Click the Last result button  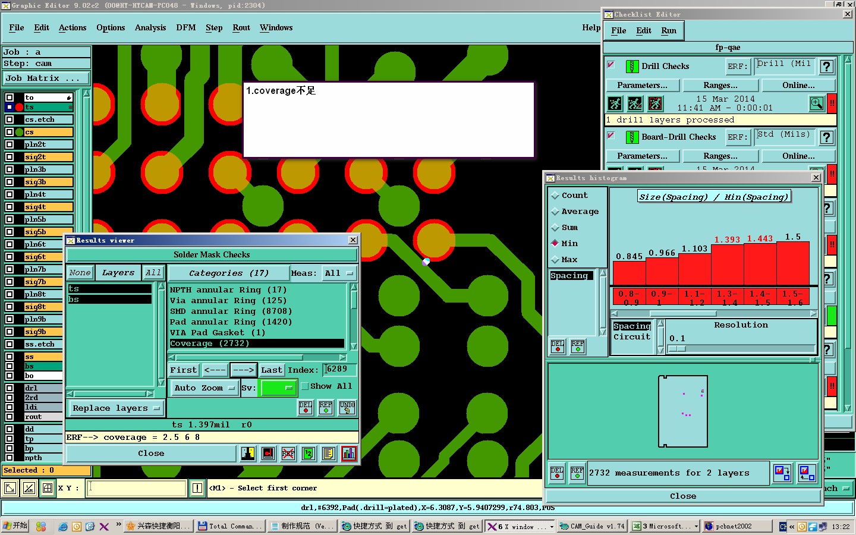[272, 370]
